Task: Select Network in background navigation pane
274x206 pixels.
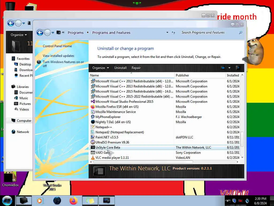Action: [x=20, y=132]
